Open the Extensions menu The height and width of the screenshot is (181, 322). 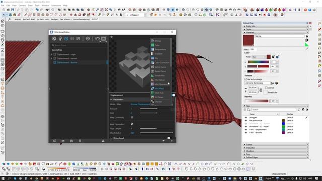[x=56, y=6]
